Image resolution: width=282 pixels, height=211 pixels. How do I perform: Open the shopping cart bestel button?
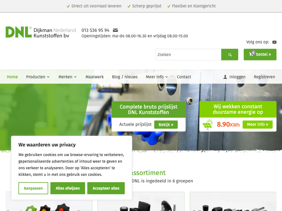pyautogui.click(x=260, y=54)
